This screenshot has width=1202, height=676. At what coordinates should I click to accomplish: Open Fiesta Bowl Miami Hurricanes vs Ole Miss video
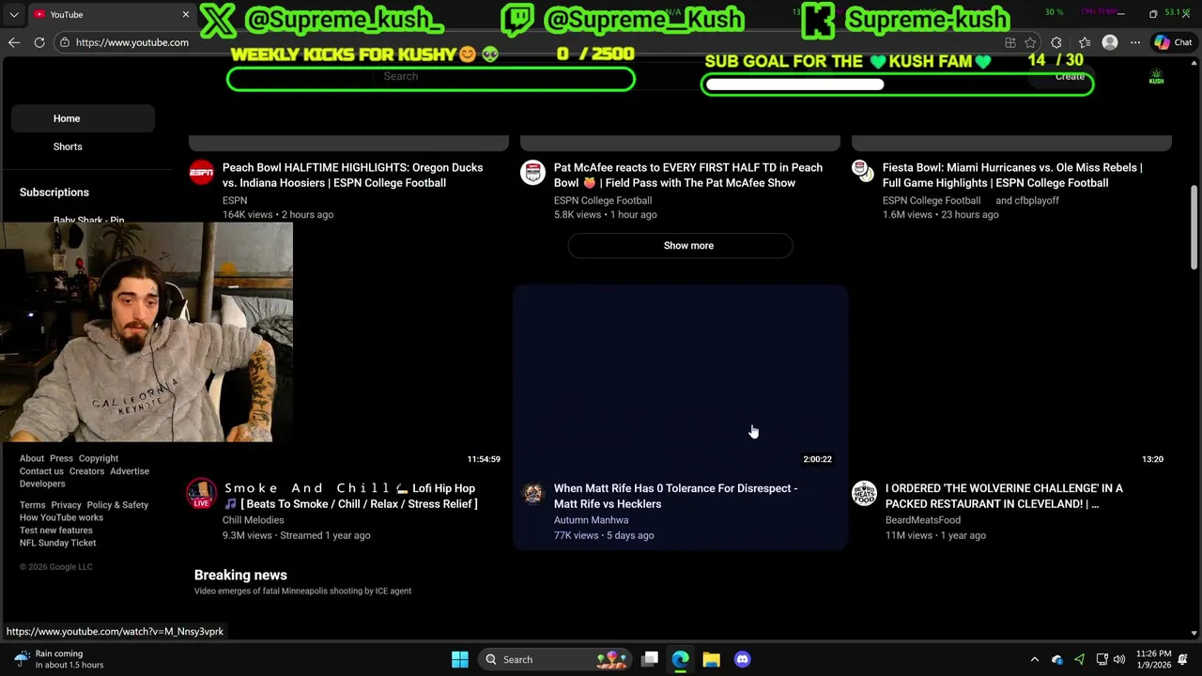[1012, 176]
